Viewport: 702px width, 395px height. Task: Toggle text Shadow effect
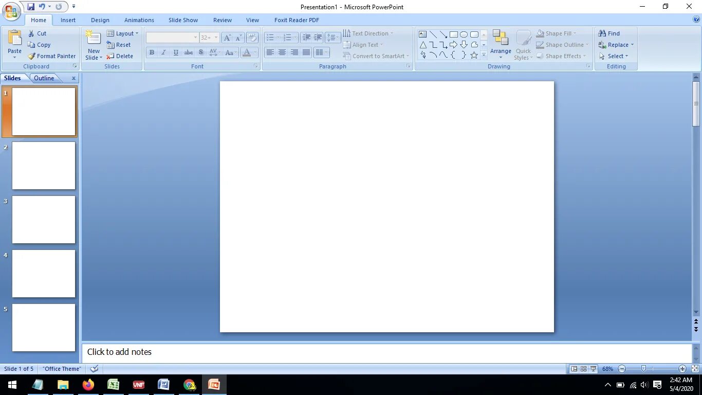tap(201, 52)
